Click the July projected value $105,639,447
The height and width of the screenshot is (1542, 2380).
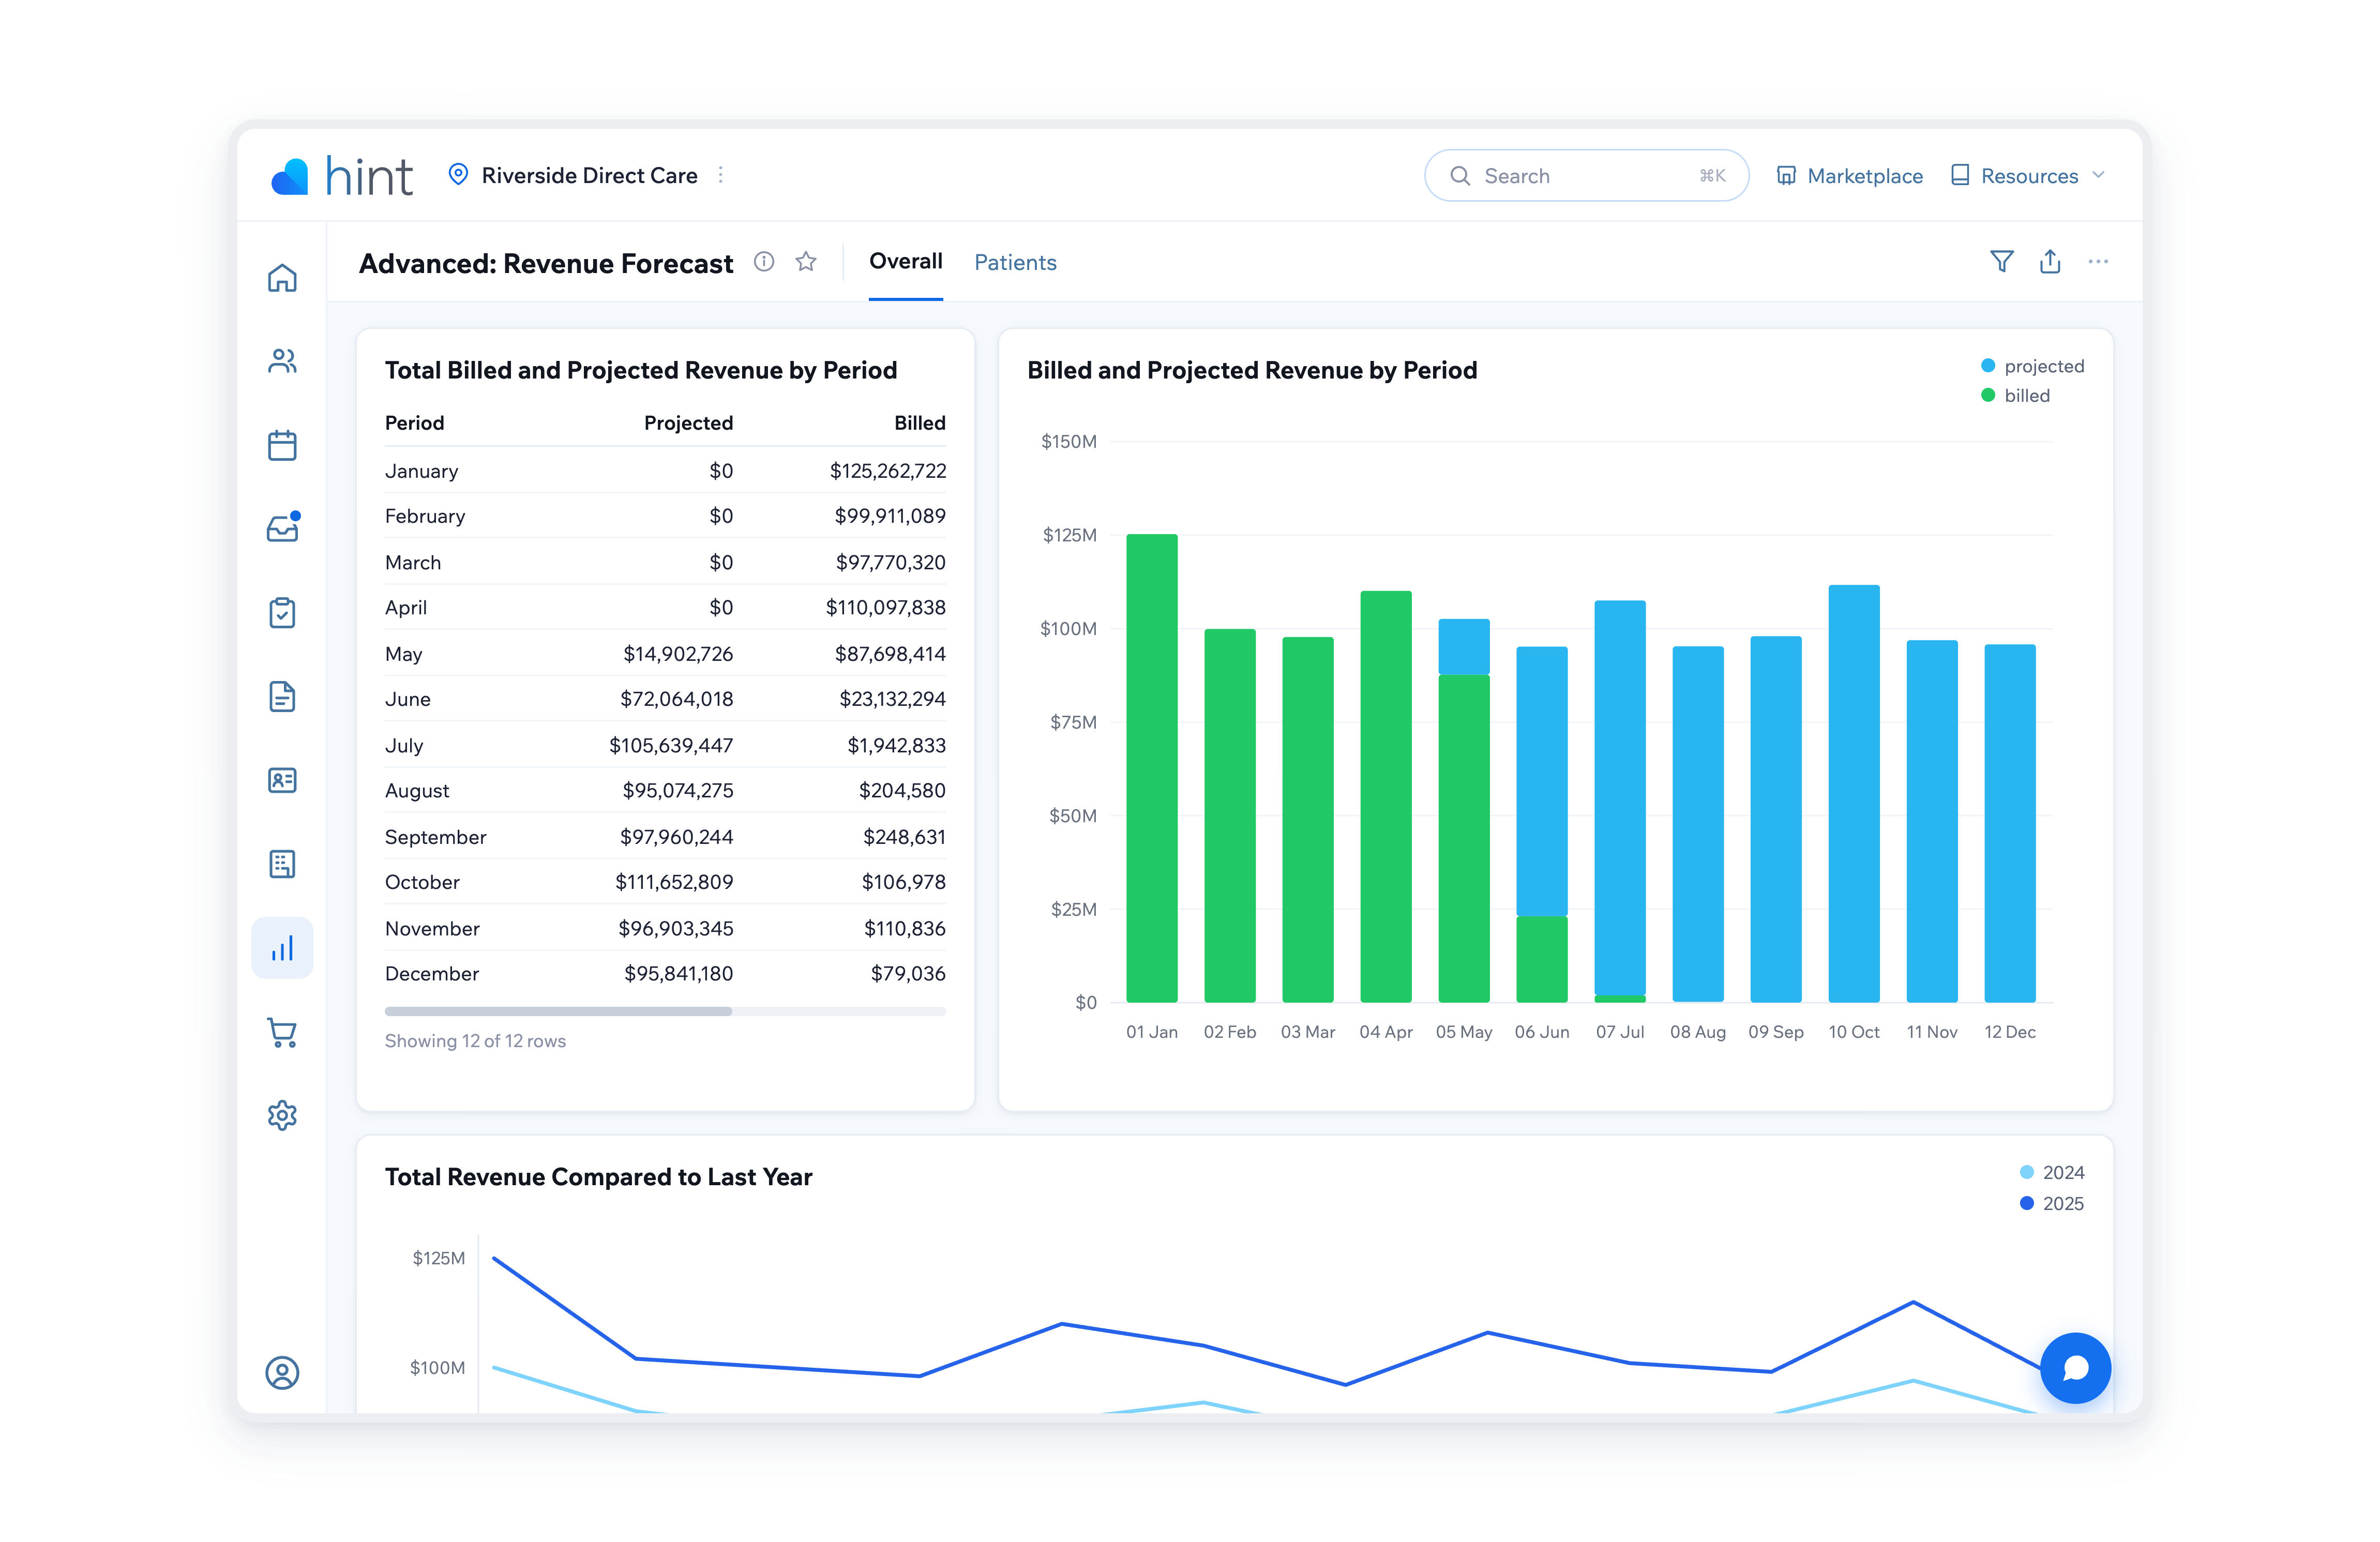[671, 745]
